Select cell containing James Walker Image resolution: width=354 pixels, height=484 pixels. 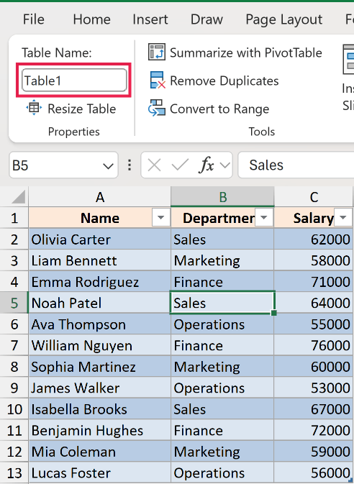click(x=99, y=388)
